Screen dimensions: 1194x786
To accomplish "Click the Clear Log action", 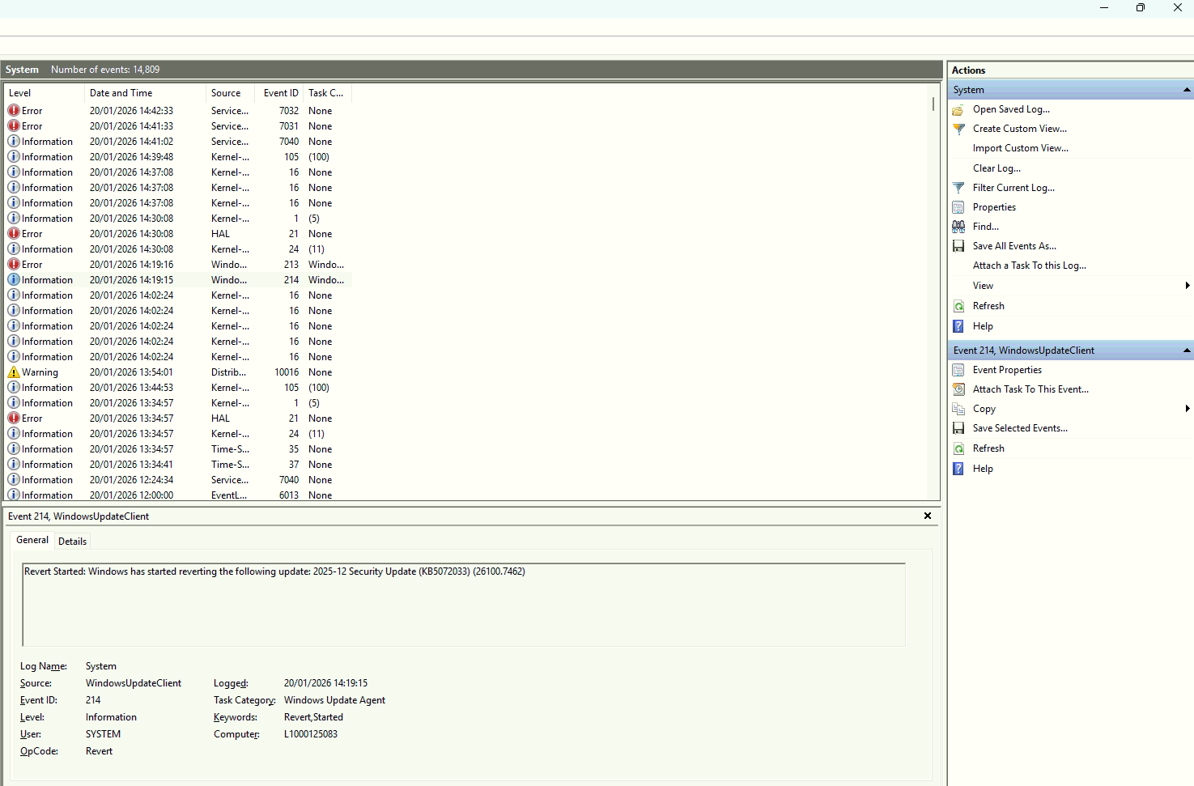I will tap(996, 168).
